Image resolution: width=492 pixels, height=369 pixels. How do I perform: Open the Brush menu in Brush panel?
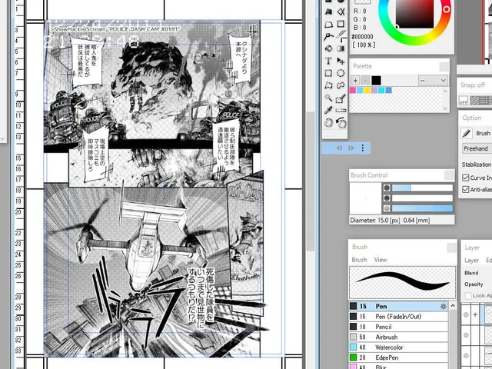pos(359,260)
